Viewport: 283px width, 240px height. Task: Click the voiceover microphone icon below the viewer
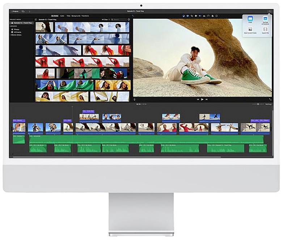pos(135,99)
